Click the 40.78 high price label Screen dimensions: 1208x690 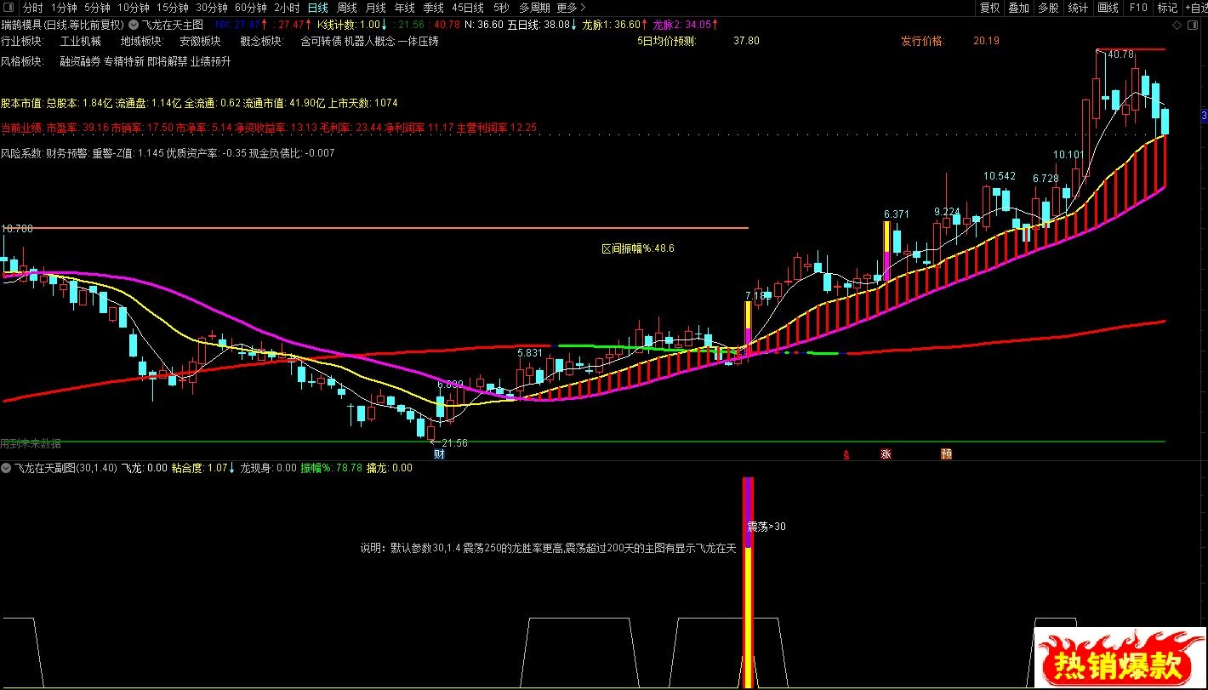pyautogui.click(x=1120, y=54)
